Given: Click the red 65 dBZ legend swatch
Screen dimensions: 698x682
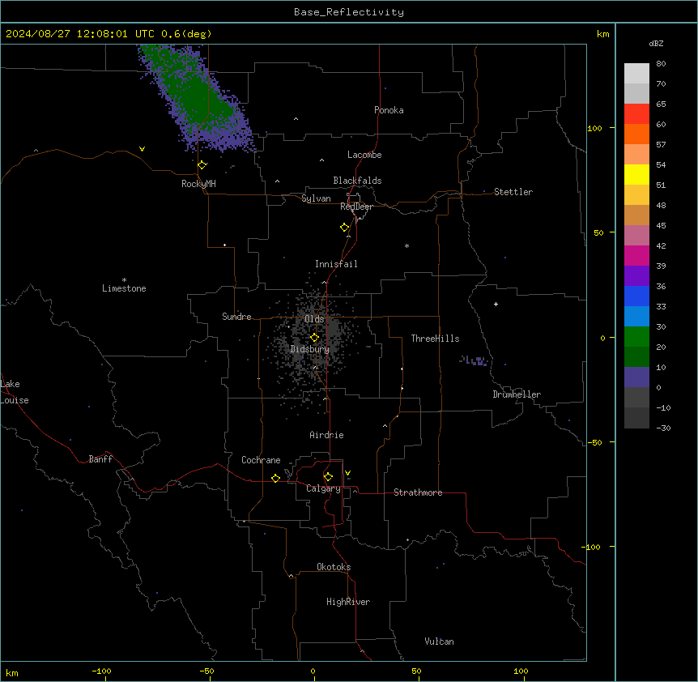Looking at the screenshot, I should [x=636, y=114].
